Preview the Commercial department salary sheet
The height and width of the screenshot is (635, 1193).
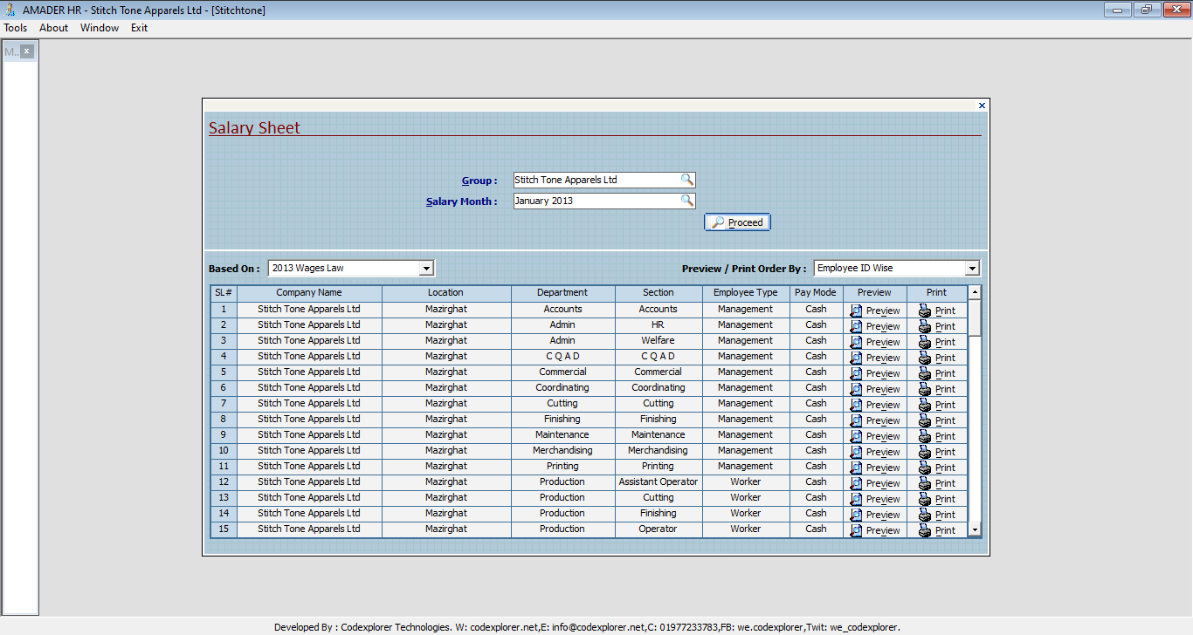point(875,373)
